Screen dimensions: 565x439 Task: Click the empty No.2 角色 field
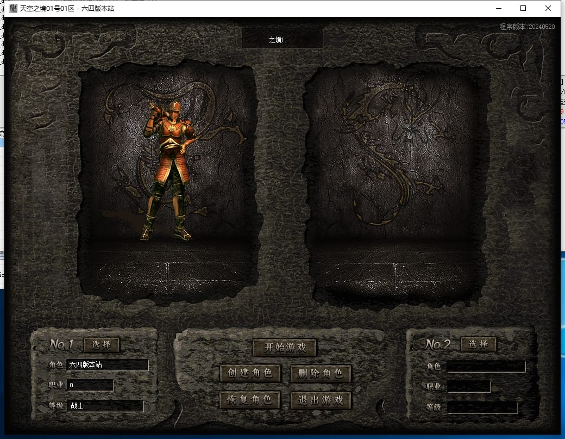tap(486, 367)
